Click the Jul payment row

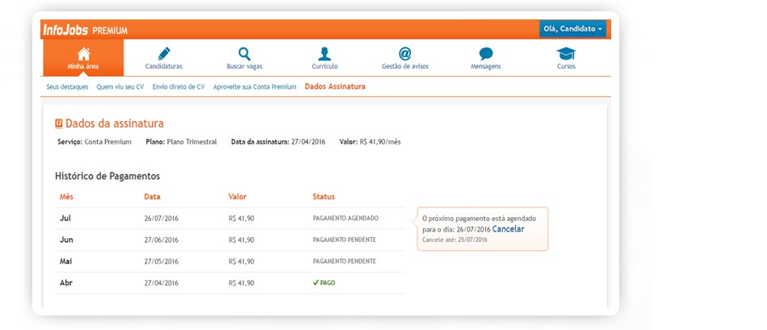tap(230, 218)
